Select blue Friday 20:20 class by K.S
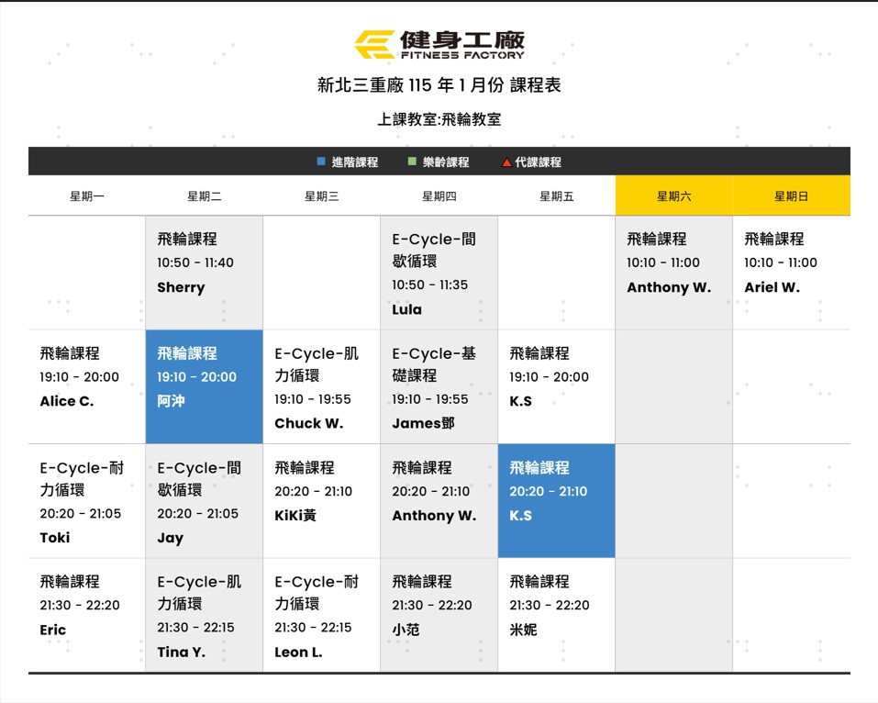Screen dimensions: 878x703 pyautogui.click(x=556, y=500)
